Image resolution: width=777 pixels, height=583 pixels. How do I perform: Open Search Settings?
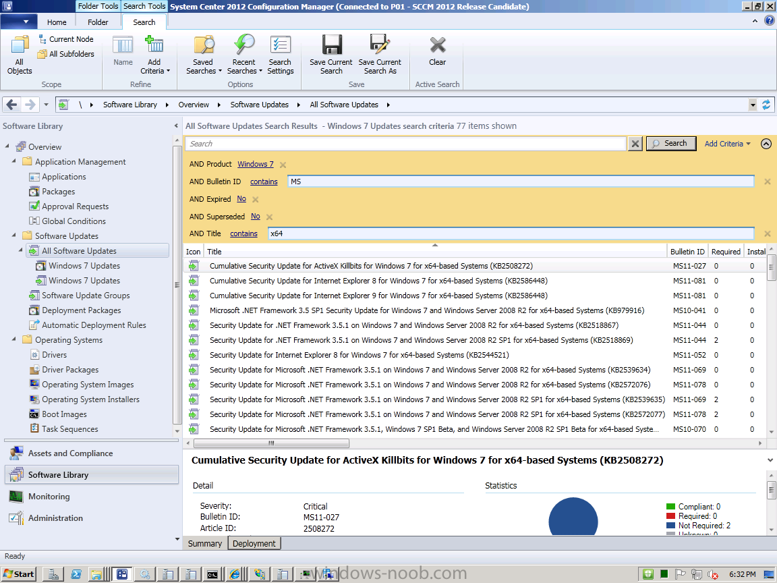[280, 55]
